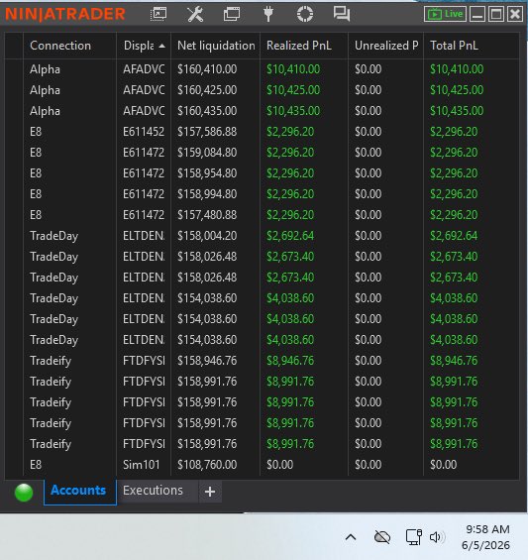
Task: Select Net liquidation $108,760.00
Action: pyautogui.click(x=207, y=465)
